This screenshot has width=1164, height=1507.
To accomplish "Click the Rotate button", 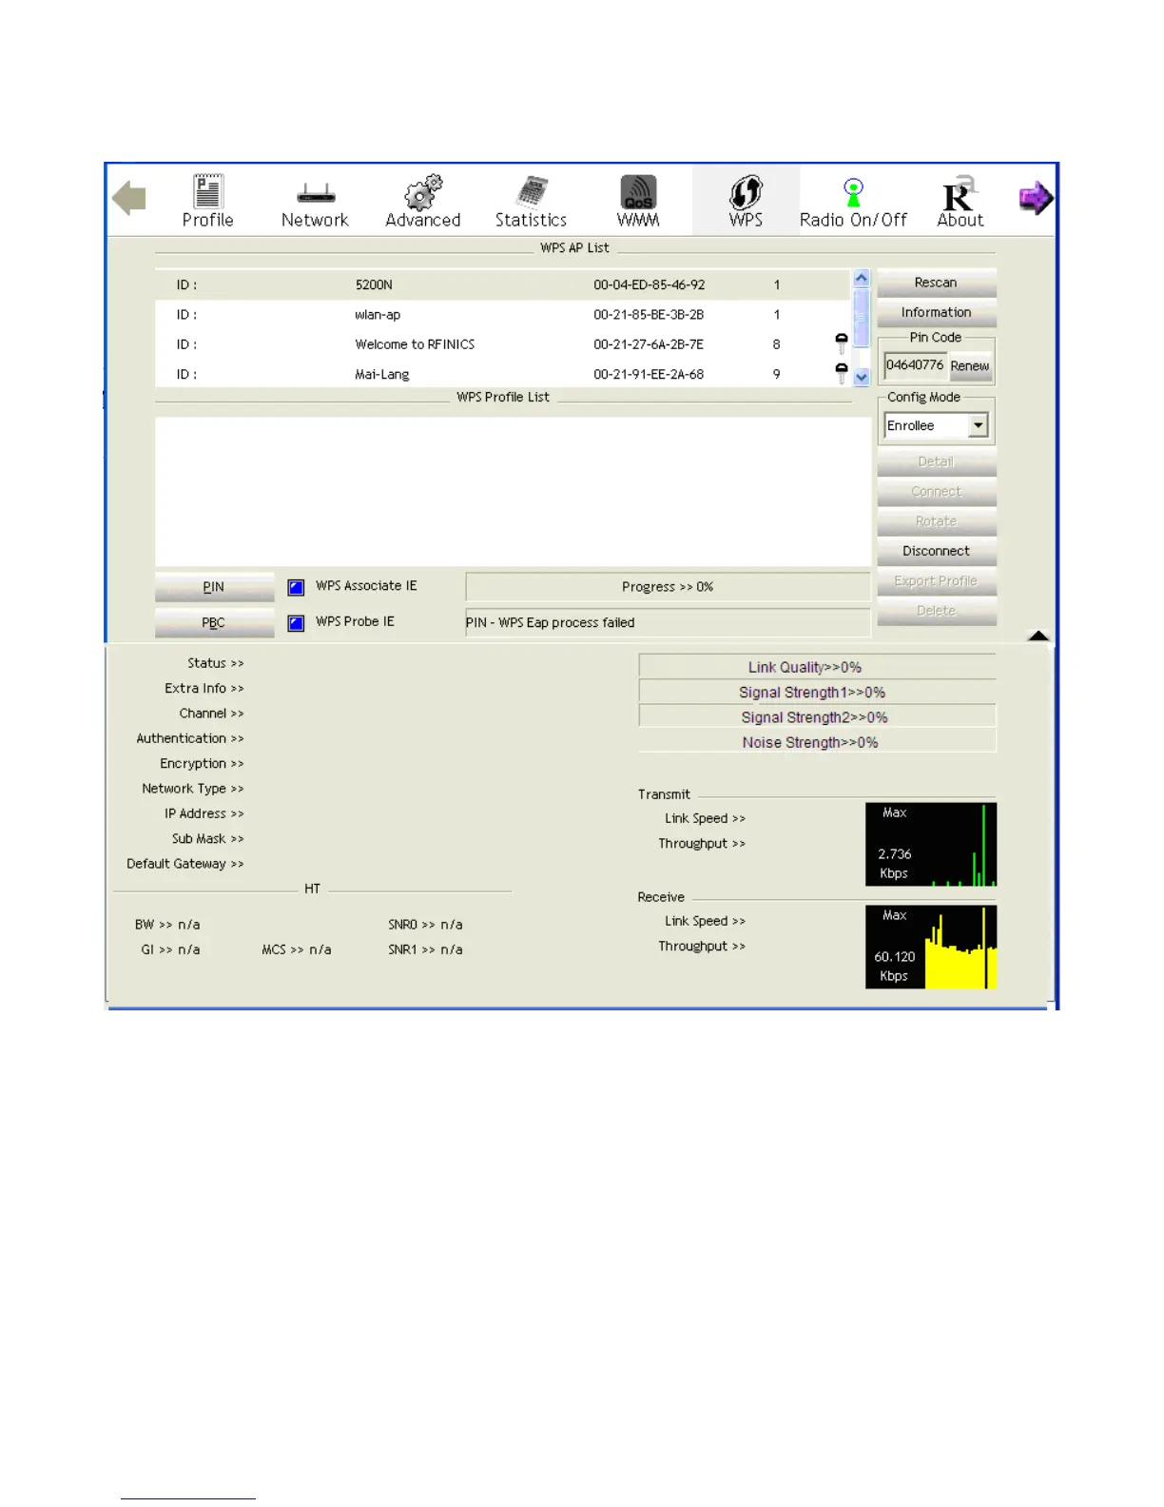I will tap(936, 521).
